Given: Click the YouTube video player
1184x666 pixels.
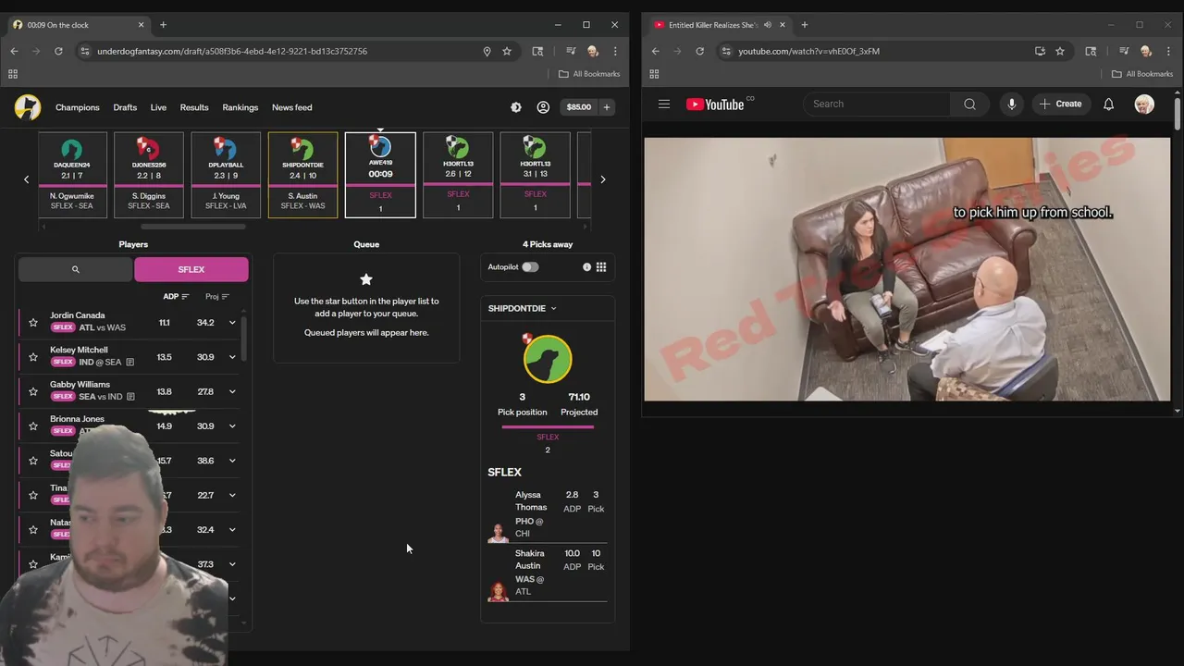Looking at the screenshot, I should tap(907, 269).
